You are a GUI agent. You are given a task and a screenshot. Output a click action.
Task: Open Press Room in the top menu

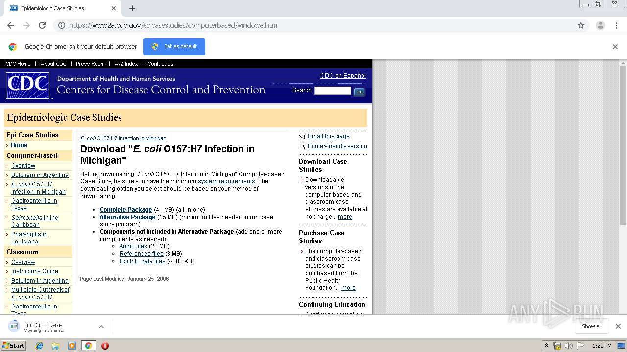(90, 64)
